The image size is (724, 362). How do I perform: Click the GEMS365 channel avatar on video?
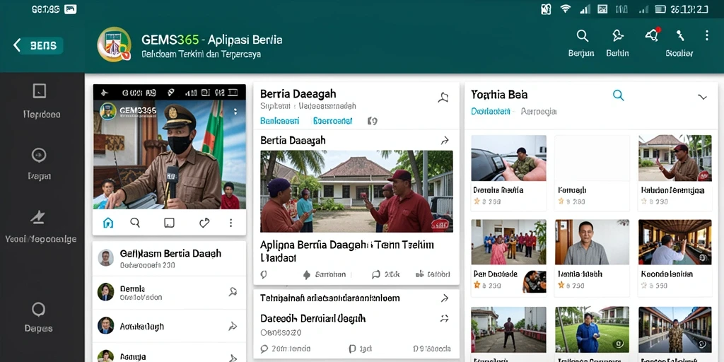(x=108, y=111)
